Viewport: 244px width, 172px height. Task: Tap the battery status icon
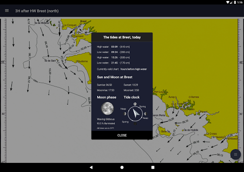[x=235, y=2]
